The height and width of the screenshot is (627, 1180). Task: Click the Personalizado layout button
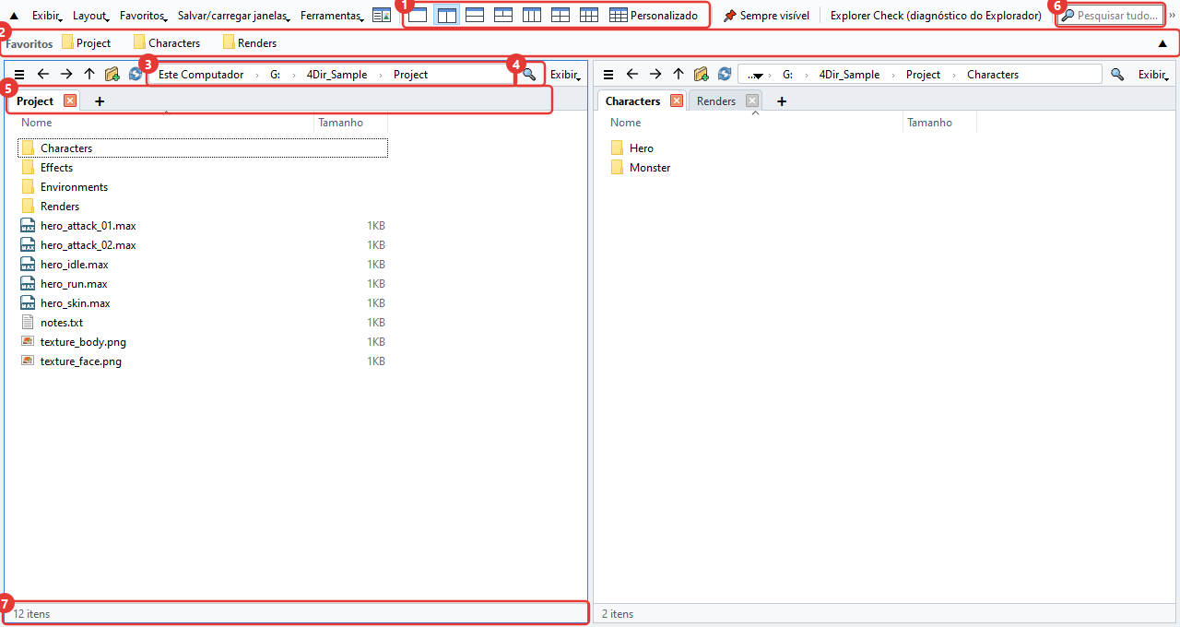click(x=654, y=16)
